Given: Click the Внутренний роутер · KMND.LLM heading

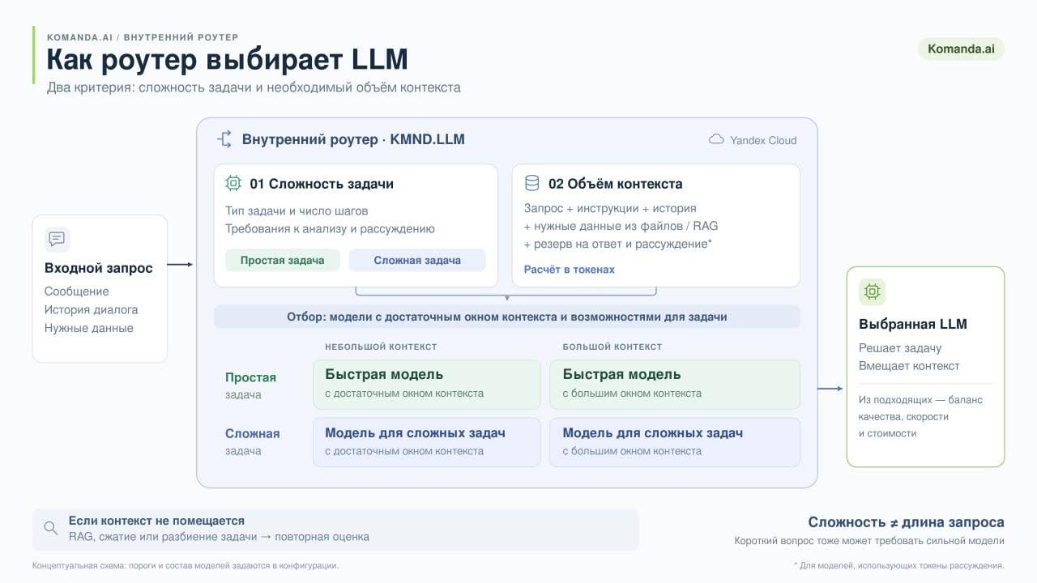Looking at the screenshot, I should pyautogui.click(x=353, y=139).
